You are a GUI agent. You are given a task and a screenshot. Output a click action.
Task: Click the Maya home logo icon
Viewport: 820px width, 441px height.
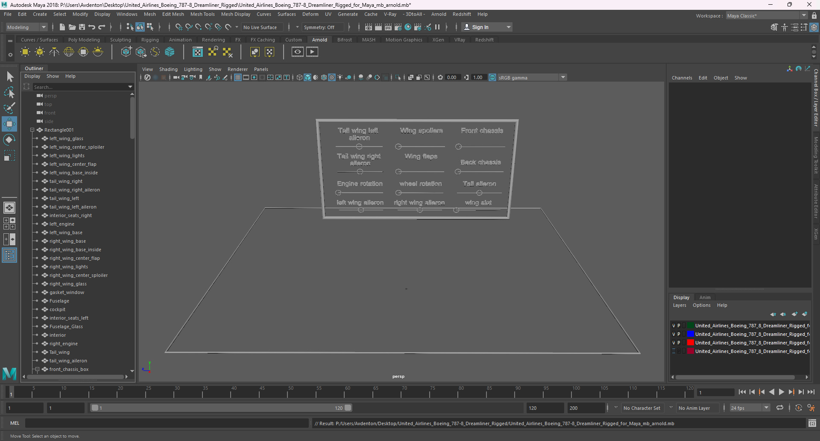point(9,373)
